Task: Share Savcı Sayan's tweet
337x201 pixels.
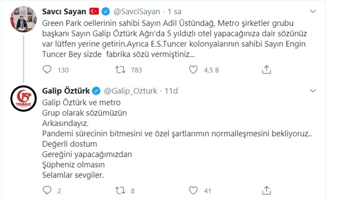Action: pyautogui.click(x=266, y=69)
